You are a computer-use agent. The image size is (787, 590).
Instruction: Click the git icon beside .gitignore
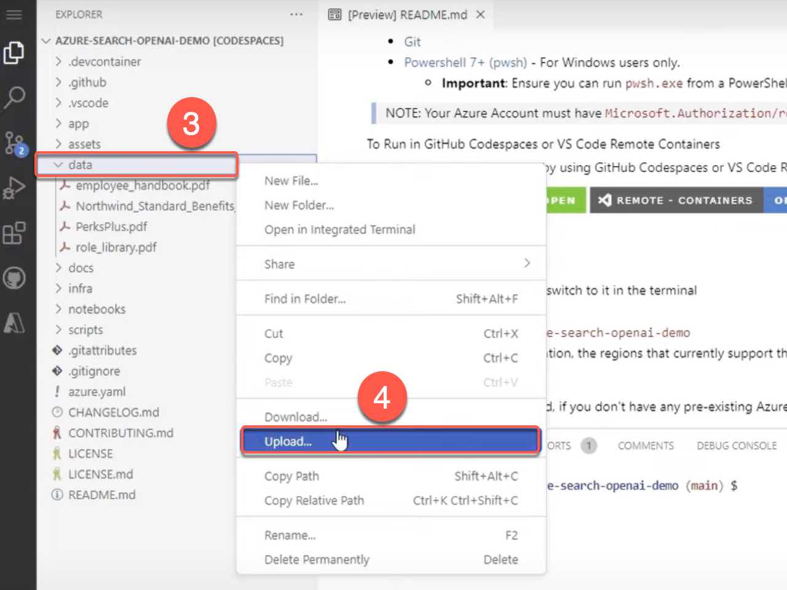pos(57,371)
